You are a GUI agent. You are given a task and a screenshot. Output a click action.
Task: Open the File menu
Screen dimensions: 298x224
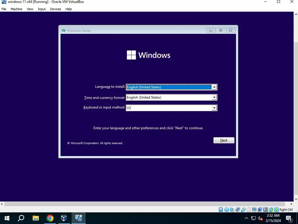coord(4,9)
